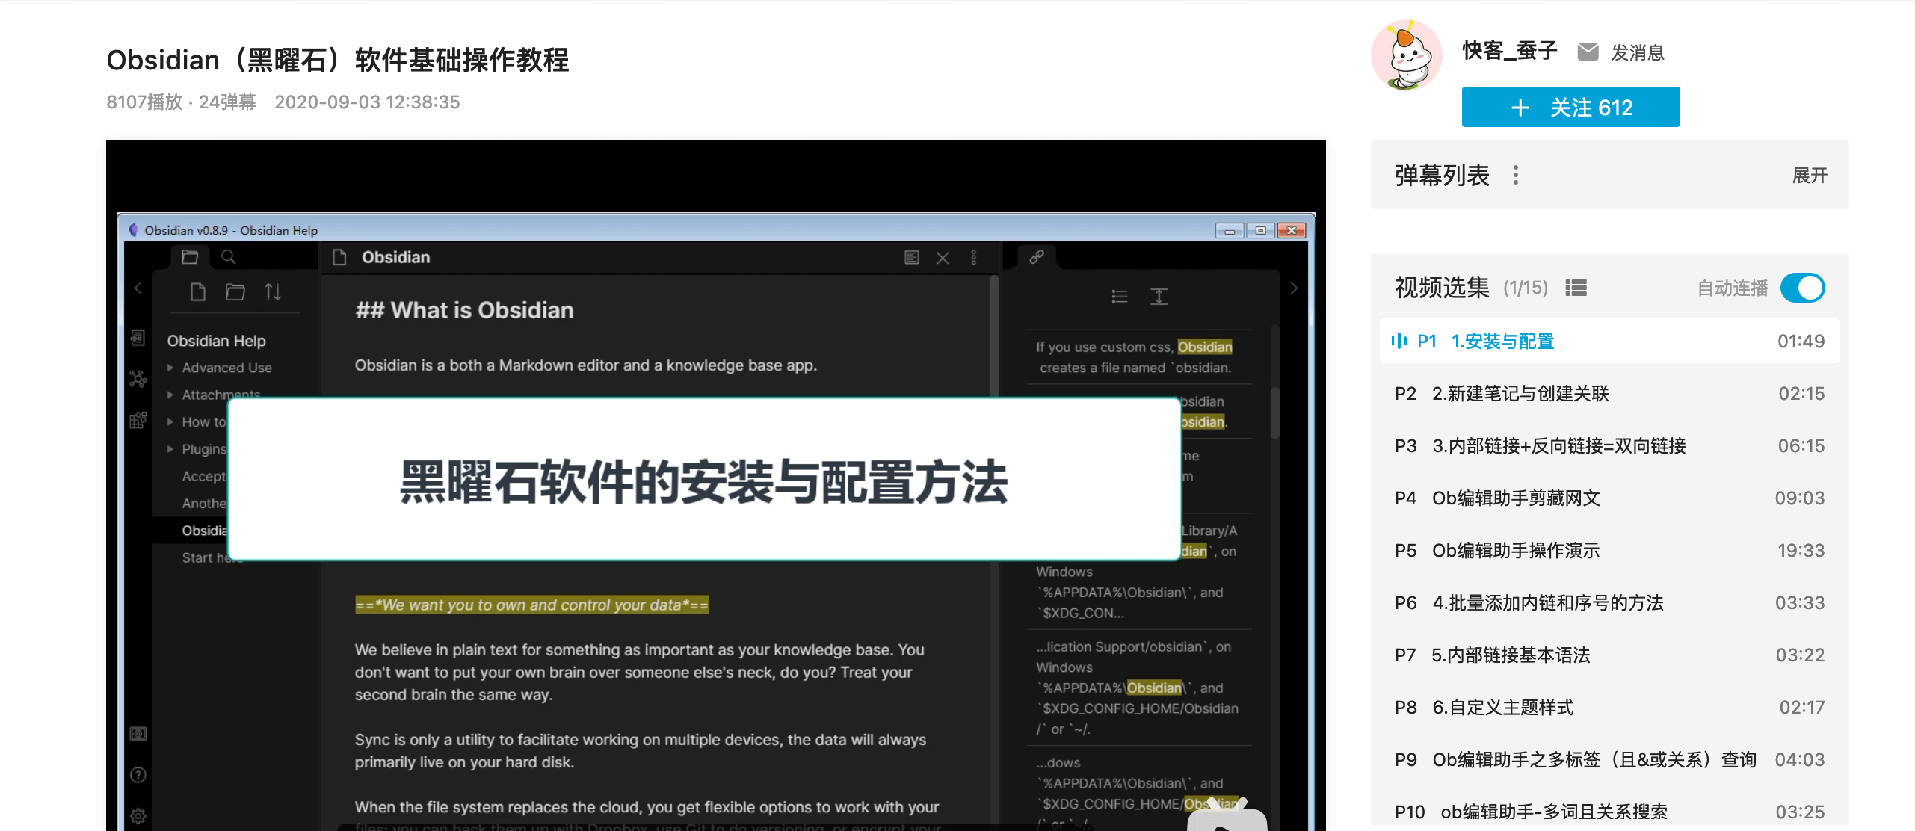Click the Obsidian window app icon
This screenshot has height=831, width=1915.
(134, 230)
